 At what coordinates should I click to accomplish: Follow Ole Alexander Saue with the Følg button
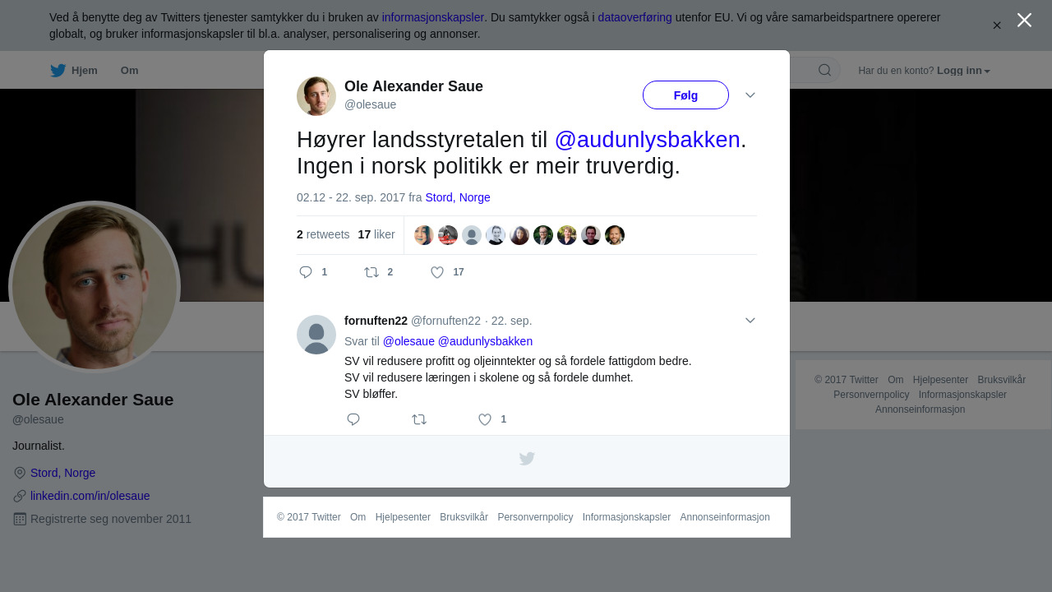[685, 95]
